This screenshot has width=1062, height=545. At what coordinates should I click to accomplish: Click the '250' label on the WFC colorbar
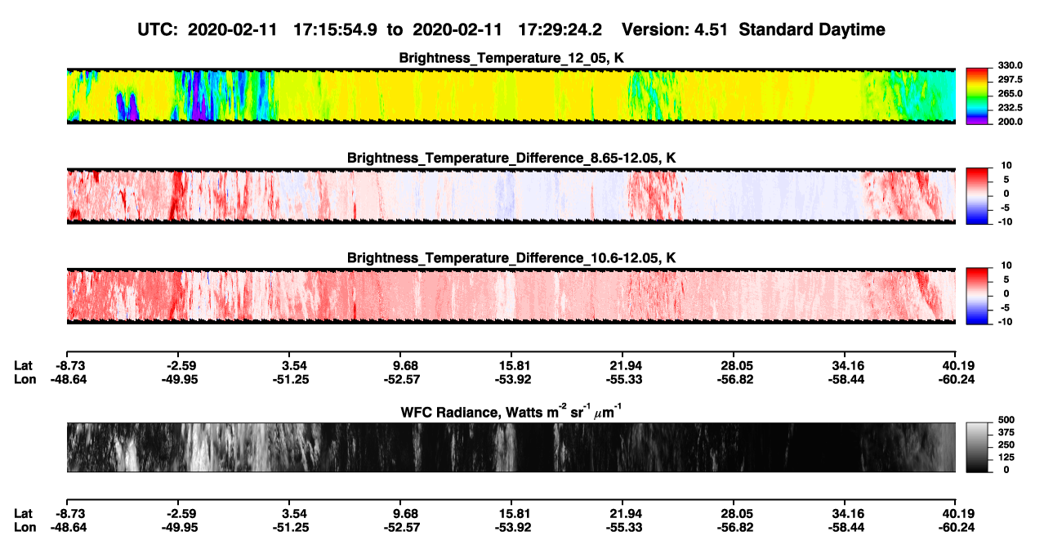click(1006, 445)
